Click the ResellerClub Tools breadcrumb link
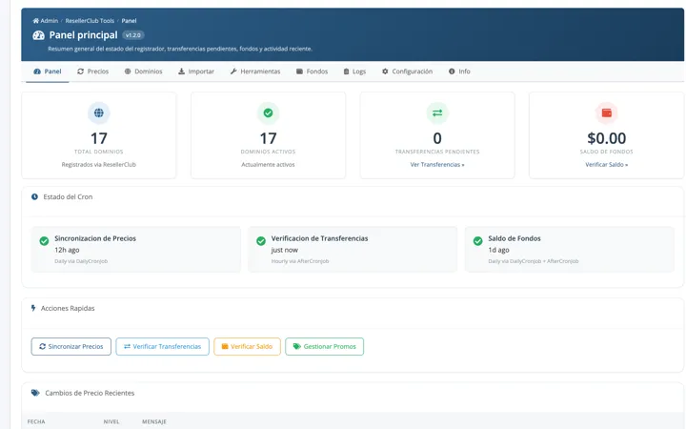This screenshot has height=429, width=686. point(90,21)
